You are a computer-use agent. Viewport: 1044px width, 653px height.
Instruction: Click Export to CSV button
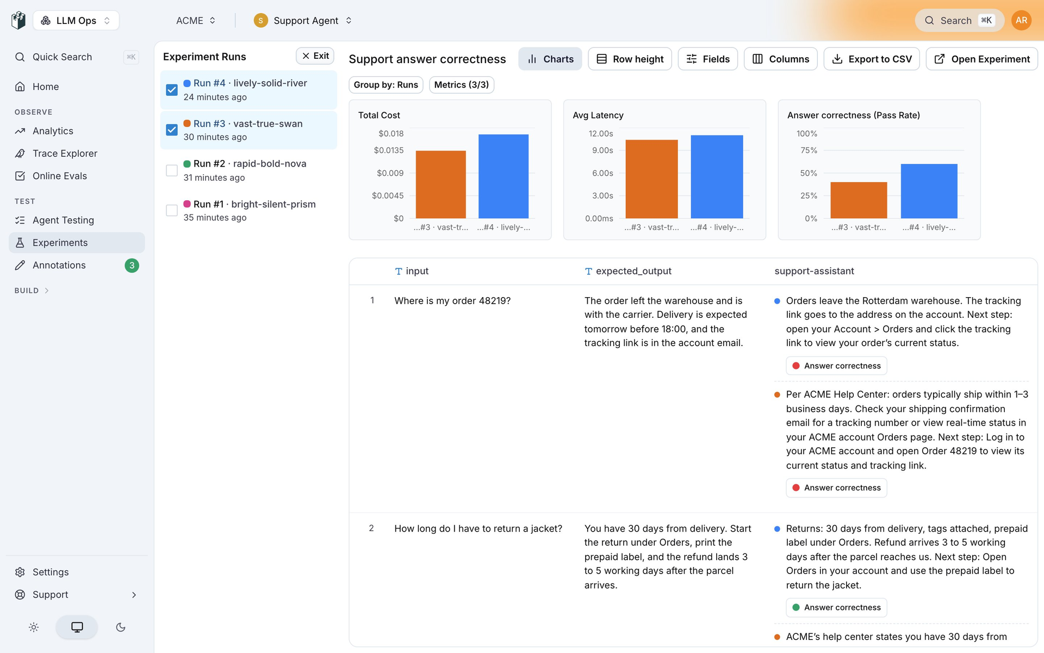click(x=872, y=59)
